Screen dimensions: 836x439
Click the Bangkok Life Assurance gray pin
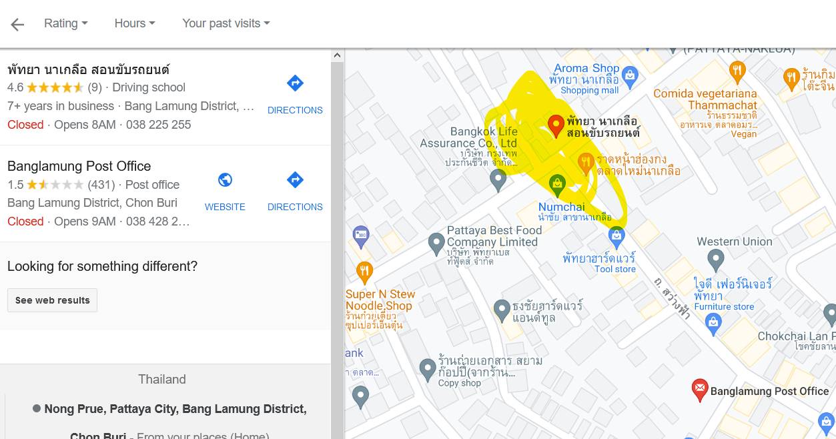pyautogui.click(x=498, y=179)
